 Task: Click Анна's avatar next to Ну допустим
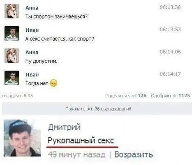[12, 55]
